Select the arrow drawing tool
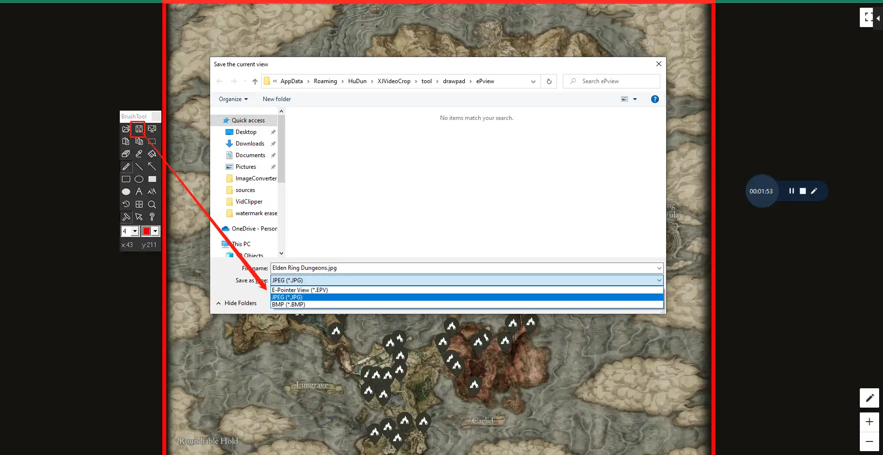883x455 pixels. [152, 166]
